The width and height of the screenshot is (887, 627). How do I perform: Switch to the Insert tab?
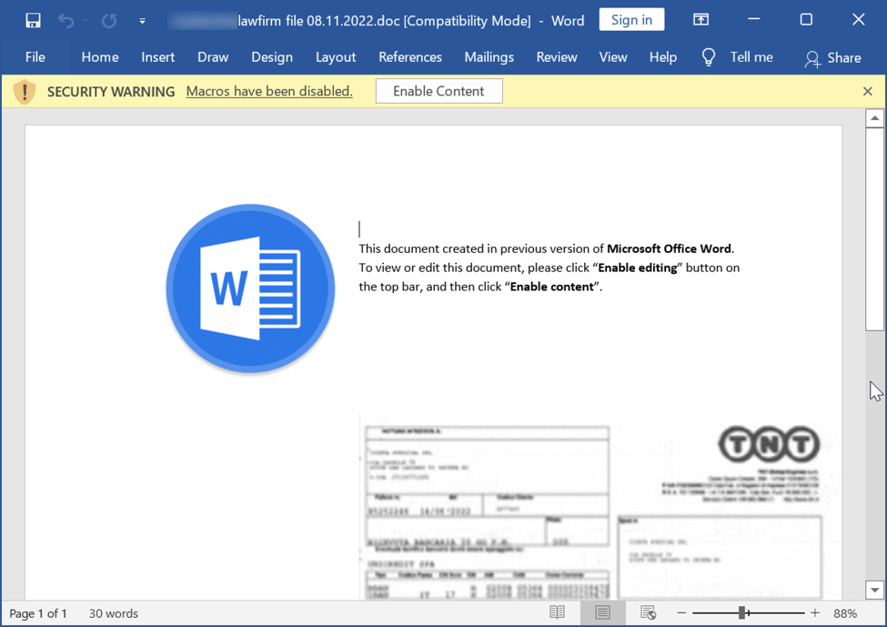coord(157,57)
